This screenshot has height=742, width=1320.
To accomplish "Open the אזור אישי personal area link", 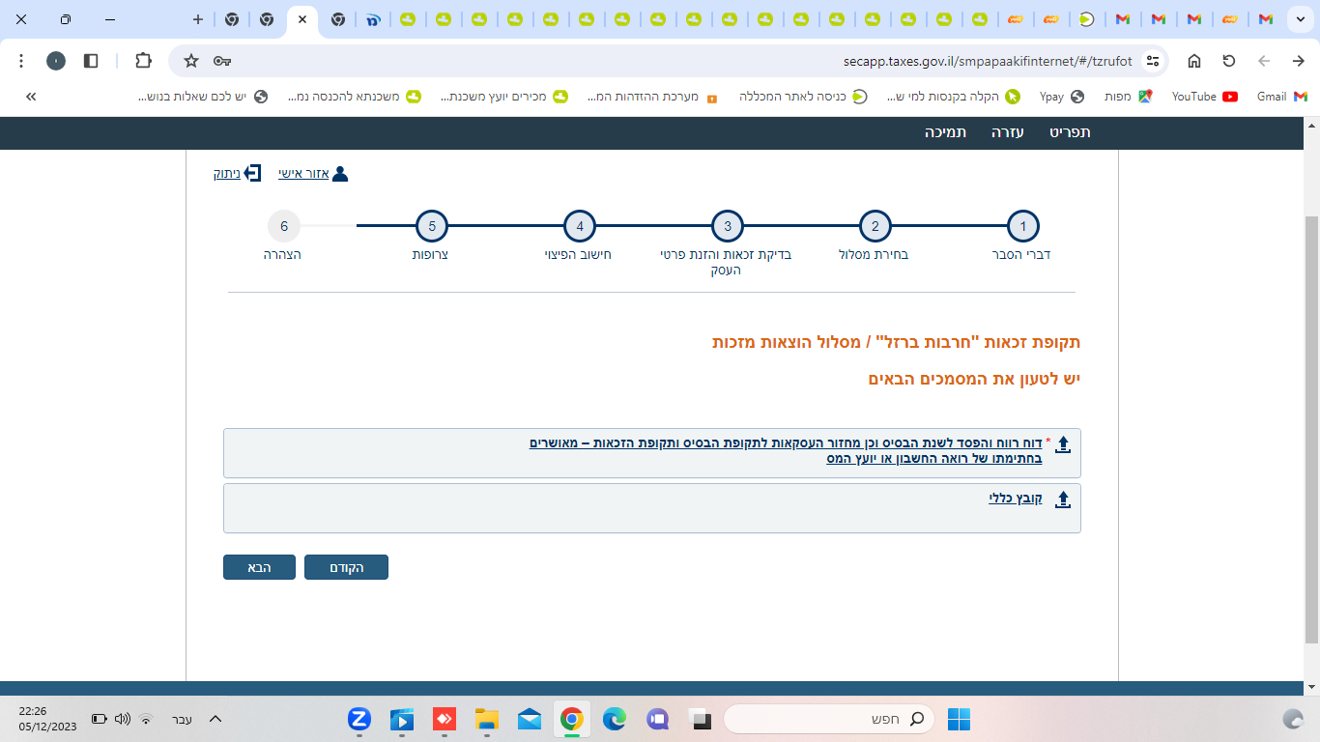I will pyautogui.click(x=304, y=174).
